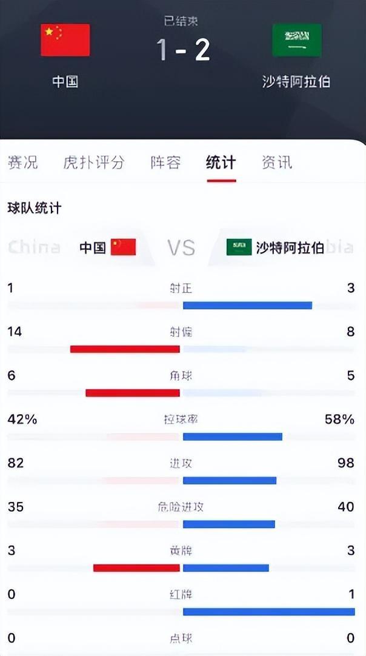
Task: Click the red 射偏 bar for China
Action: click(125, 349)
